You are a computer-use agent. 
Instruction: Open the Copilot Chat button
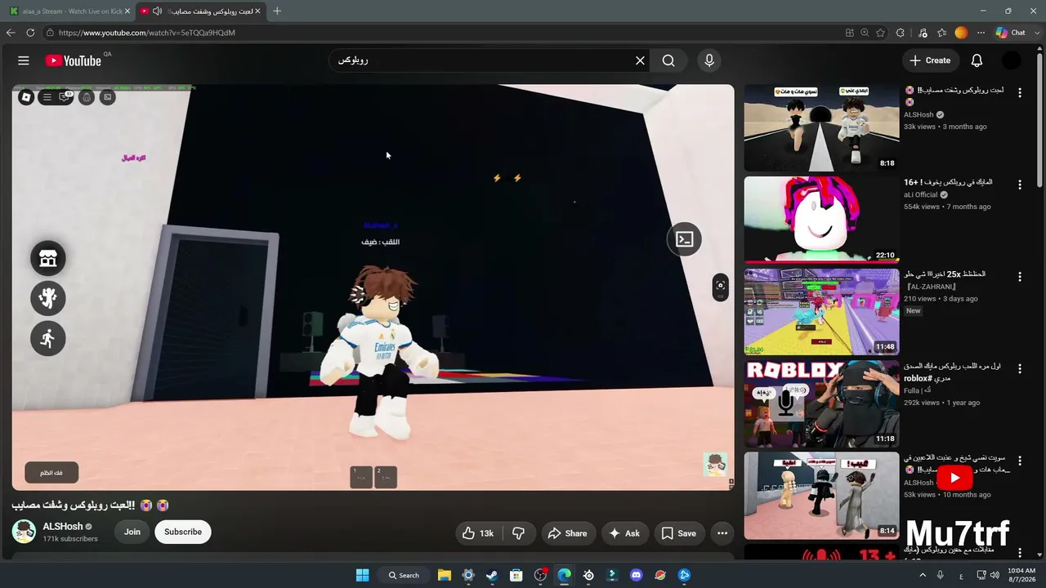(x=1010, y=33)
